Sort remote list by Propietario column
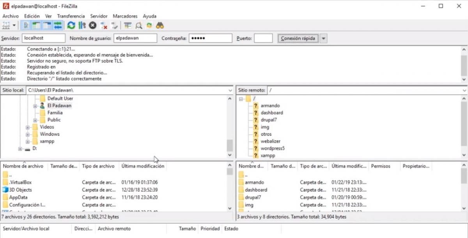The image size is (468, 238). pyautogui.click(x=416, y=166)
